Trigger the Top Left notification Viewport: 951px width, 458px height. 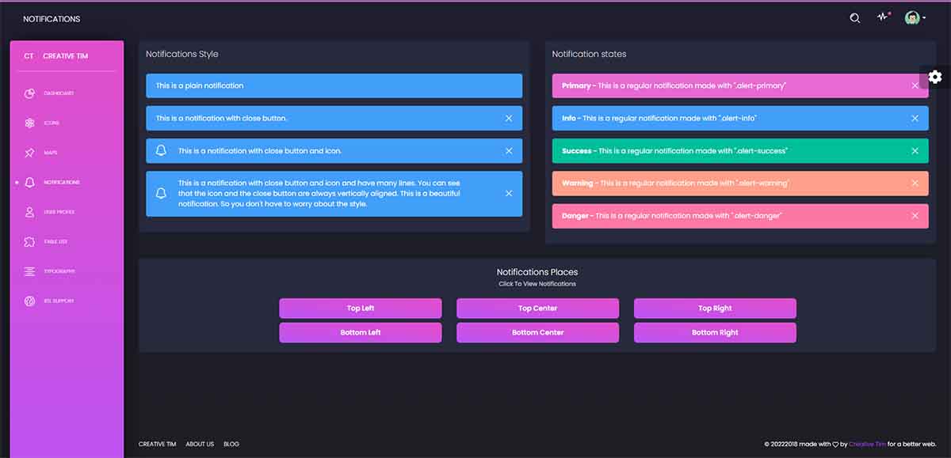coord(361,308)
